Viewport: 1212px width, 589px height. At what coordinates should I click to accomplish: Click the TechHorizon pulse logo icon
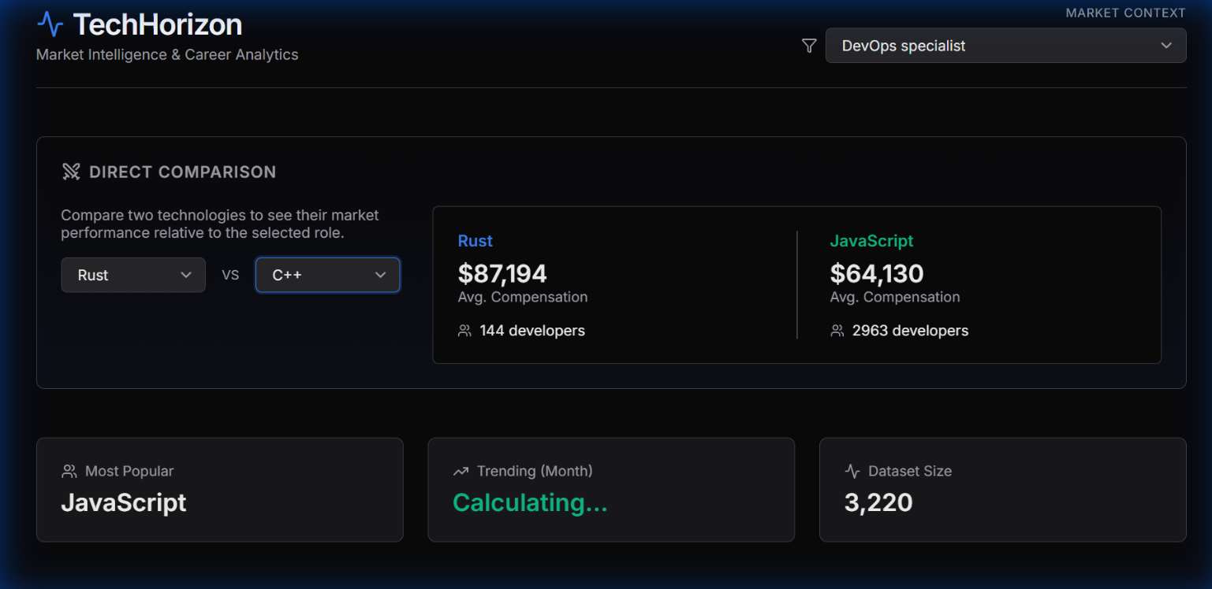[x=50, y=24]
